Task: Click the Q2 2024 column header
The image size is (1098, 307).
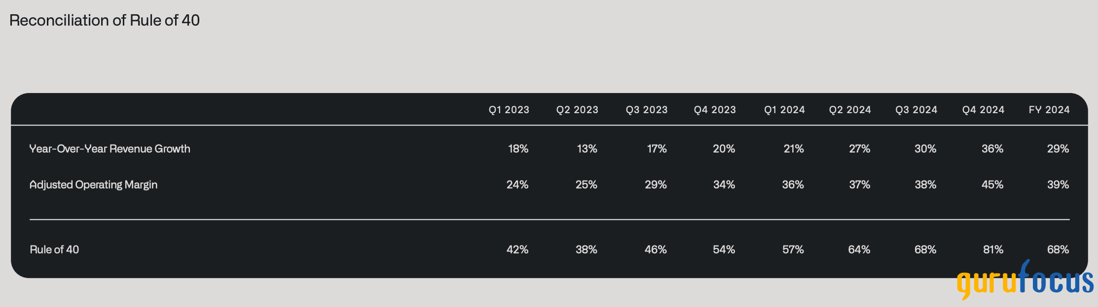Action: (850, 110)
